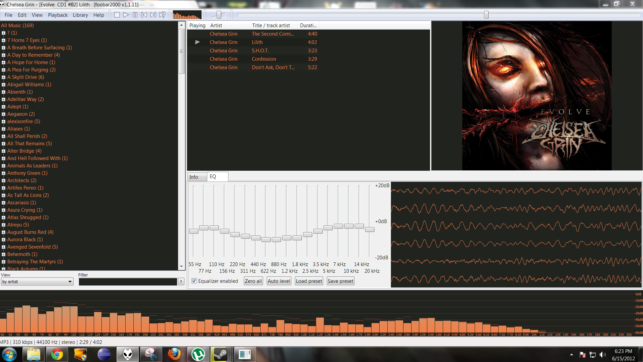Screen dimensions: 643x362
Task: Click the volume speaker tray icon
Action: coord(603,355)
